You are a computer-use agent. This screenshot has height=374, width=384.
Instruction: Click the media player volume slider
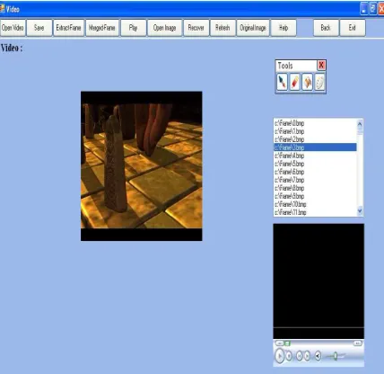[x=336, y=356]
